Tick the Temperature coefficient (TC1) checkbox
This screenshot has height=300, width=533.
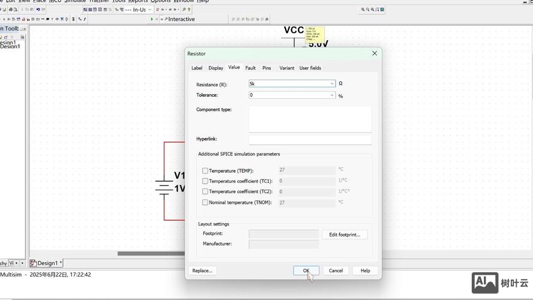205,181
